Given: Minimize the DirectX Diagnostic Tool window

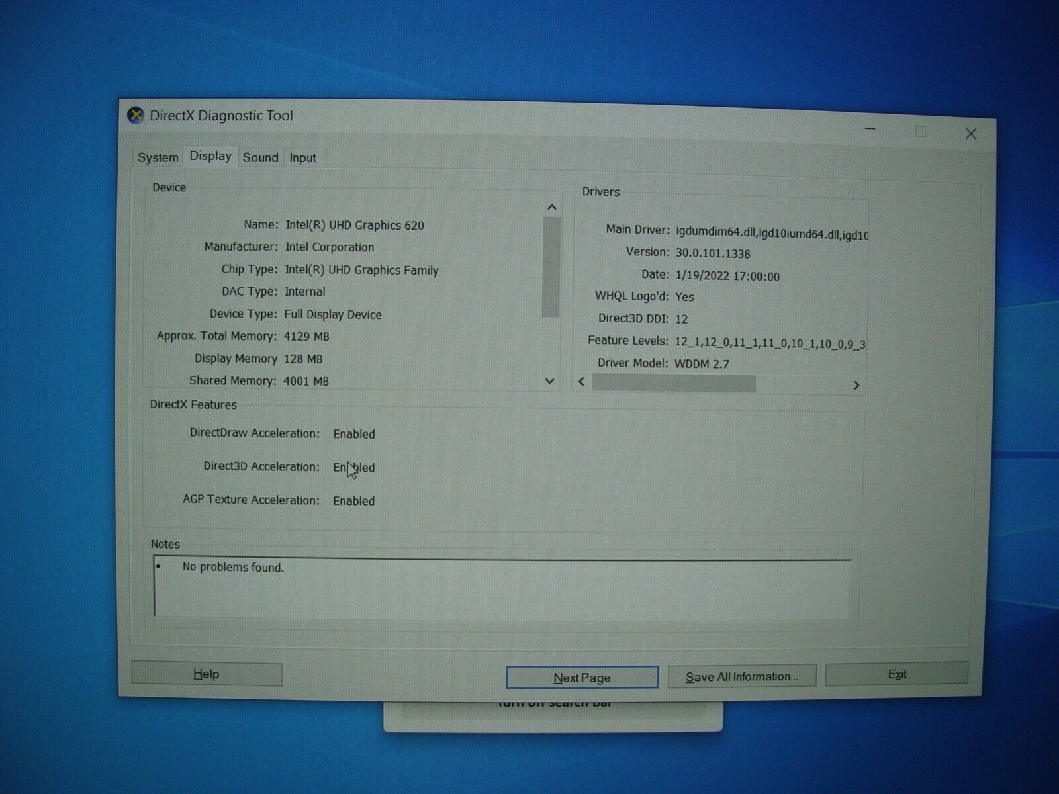Looking at the screenshot, I should [x=870, y=129].
